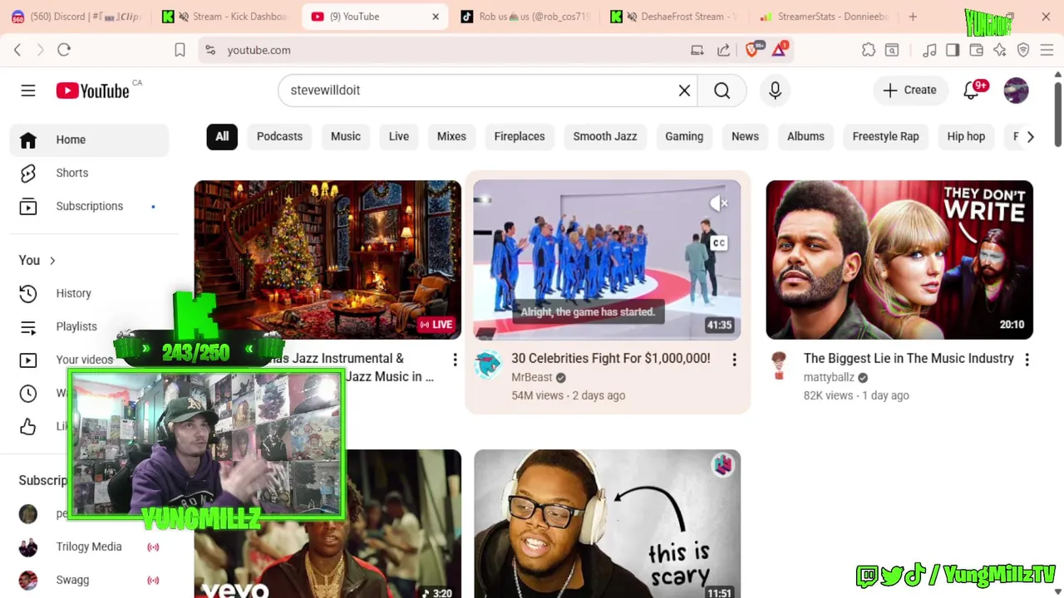Expand the You section chevron
Image resolution: width=1064 pixels, height=598 pixels.
point(52,261)
